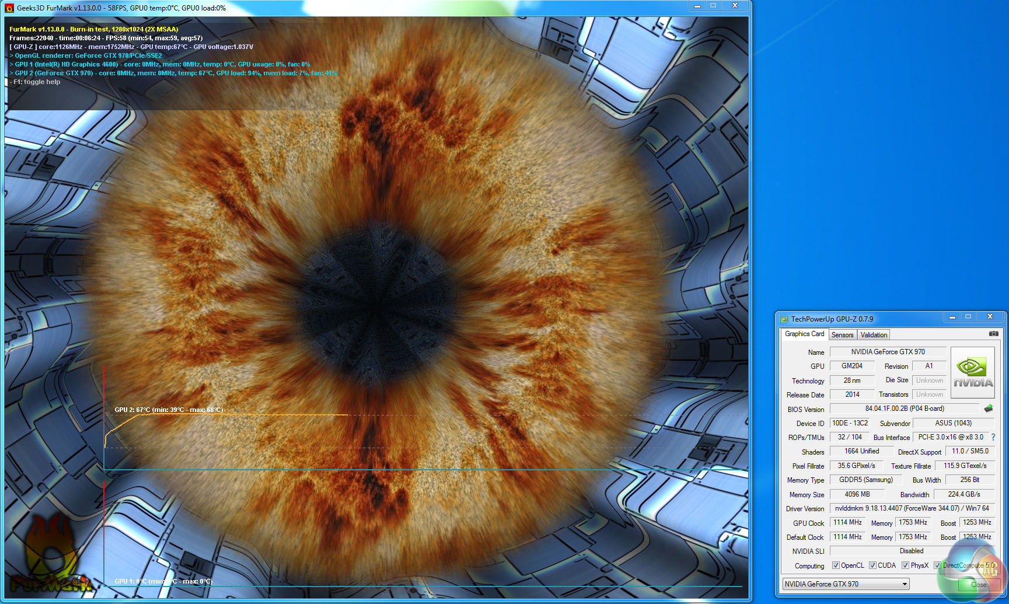Open the NVIDIA GeForce GTX 970 dropdown
Screen dimensions: 1009x604
[846, 584]
